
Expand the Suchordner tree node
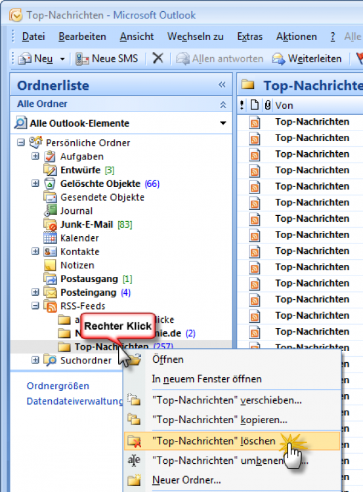pos(35,360)
